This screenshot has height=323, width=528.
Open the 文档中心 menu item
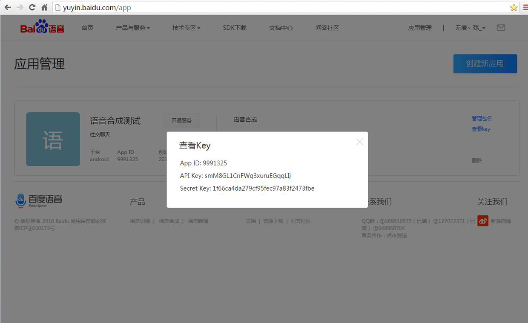click(281, 28)
